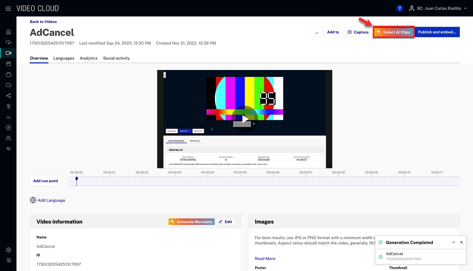
Task: Dismiss the Generation Completed notification
Action: click(462, 242)
